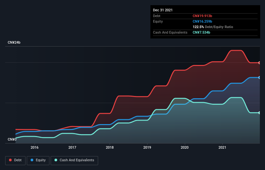The image size is (265, 170).
Task: Click the CN¥16.259b equity value
Action: pyautogui.click(x=202, y=21)
